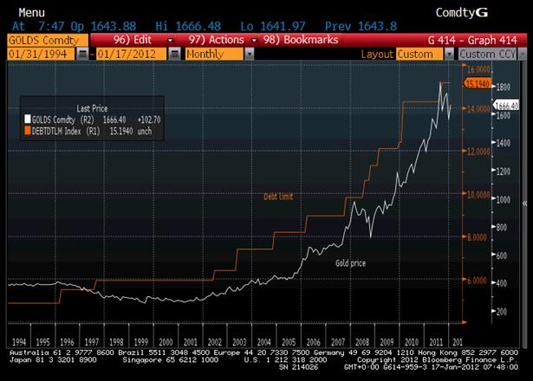Click the 1666.40 white price marker
This screenshot has width=533, height=381.
pyautogui.click(x=506, y=106)
